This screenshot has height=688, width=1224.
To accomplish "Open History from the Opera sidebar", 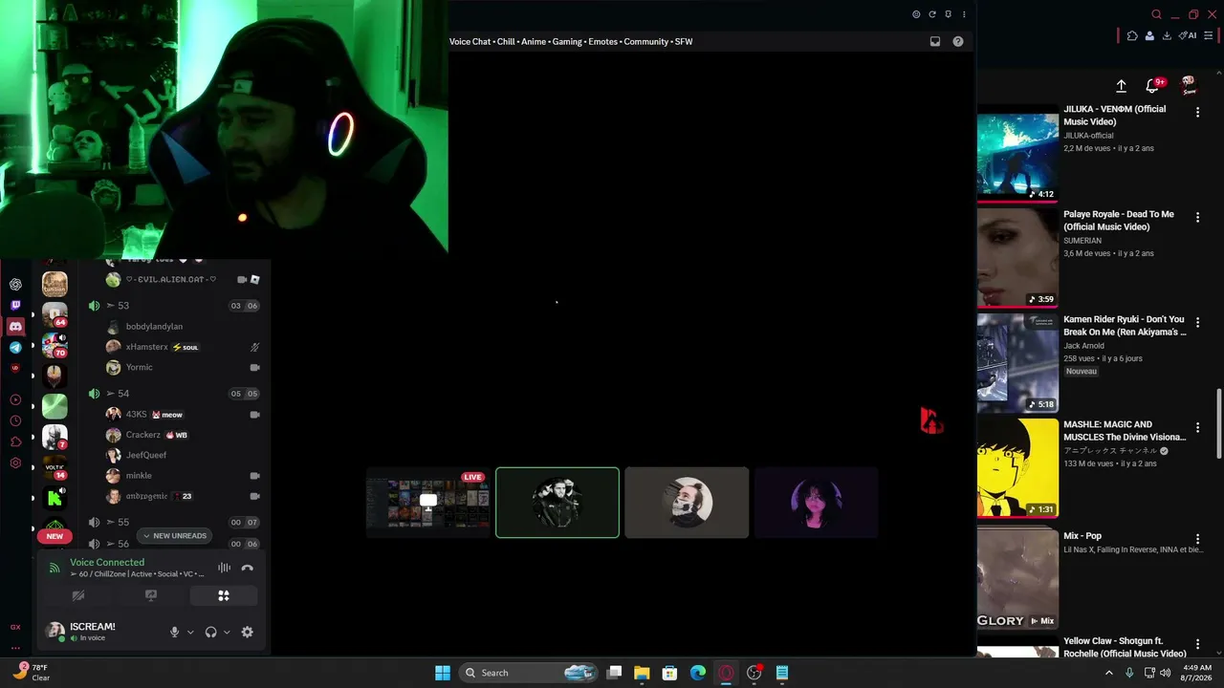I will pyautogui.click(x=15, y=421).
